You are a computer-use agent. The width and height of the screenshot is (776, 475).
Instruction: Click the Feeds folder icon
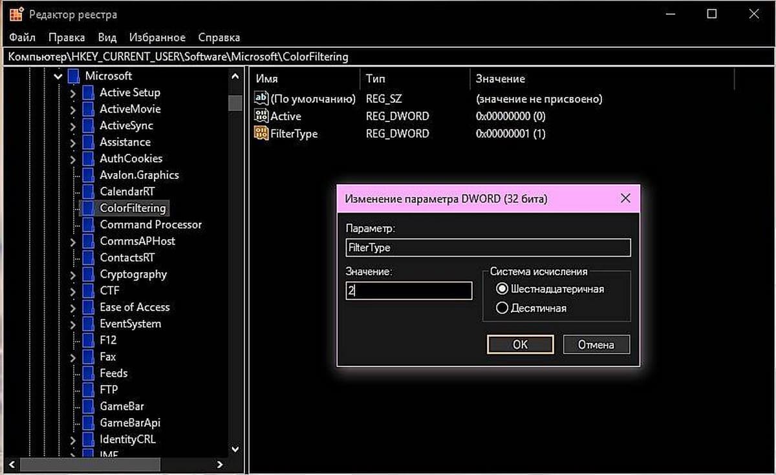[x=88, y=373]
